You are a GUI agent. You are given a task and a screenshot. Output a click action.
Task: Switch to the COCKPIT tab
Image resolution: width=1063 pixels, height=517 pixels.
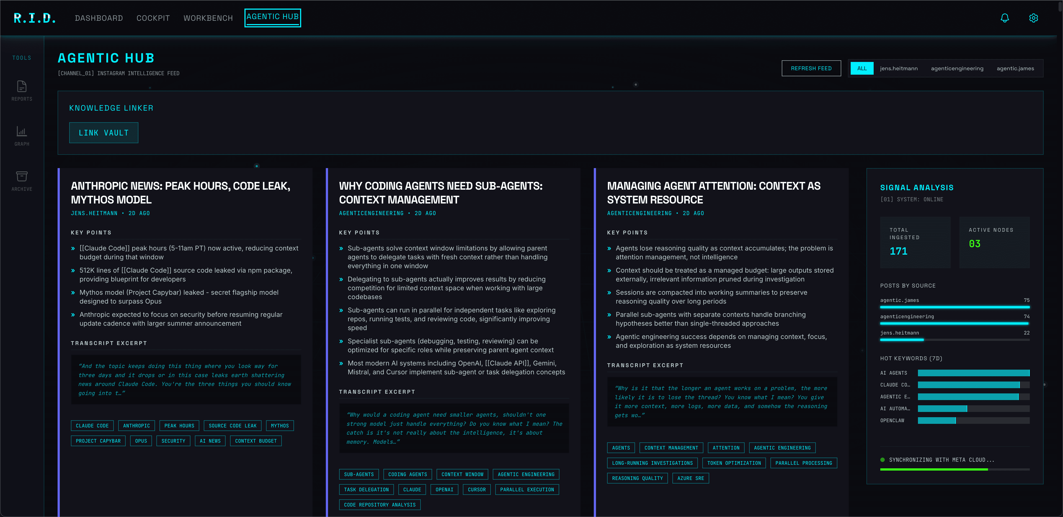153,18
